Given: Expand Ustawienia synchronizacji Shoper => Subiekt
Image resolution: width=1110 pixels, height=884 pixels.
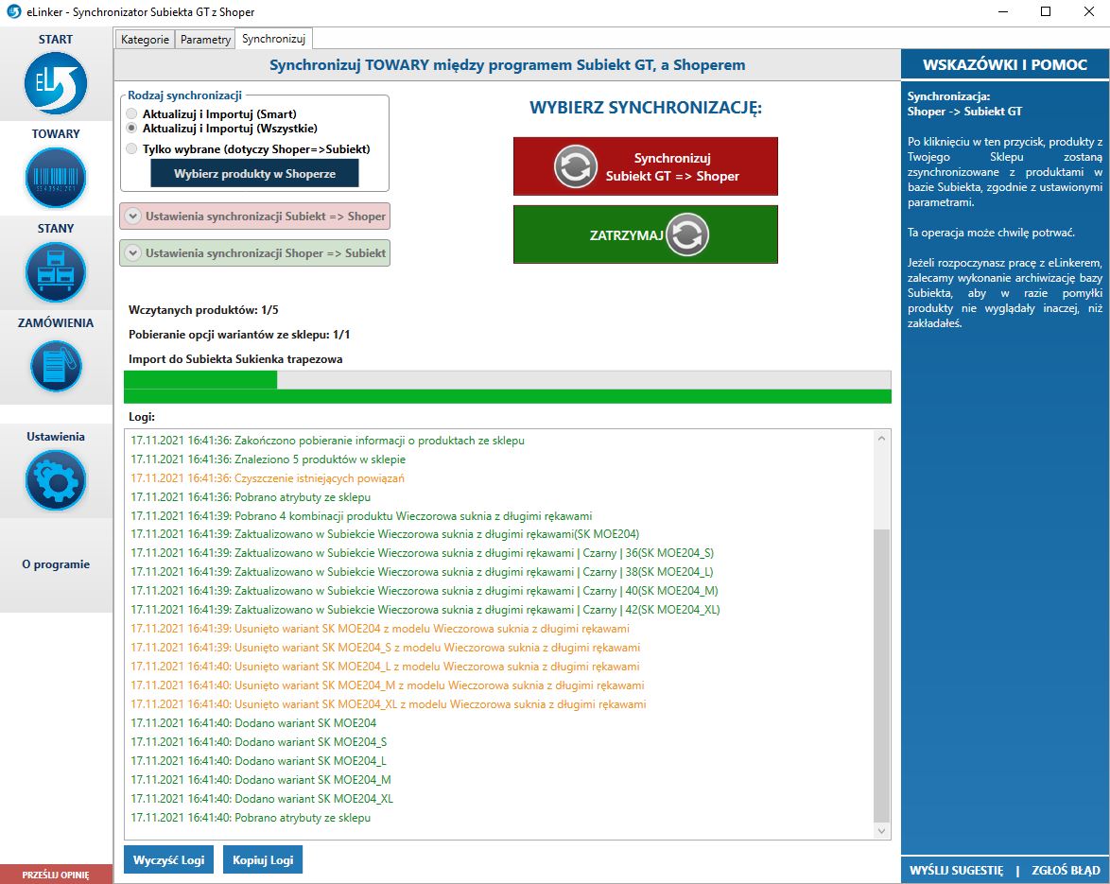Looking at the screenshot, I should click(x=254, y=253).
